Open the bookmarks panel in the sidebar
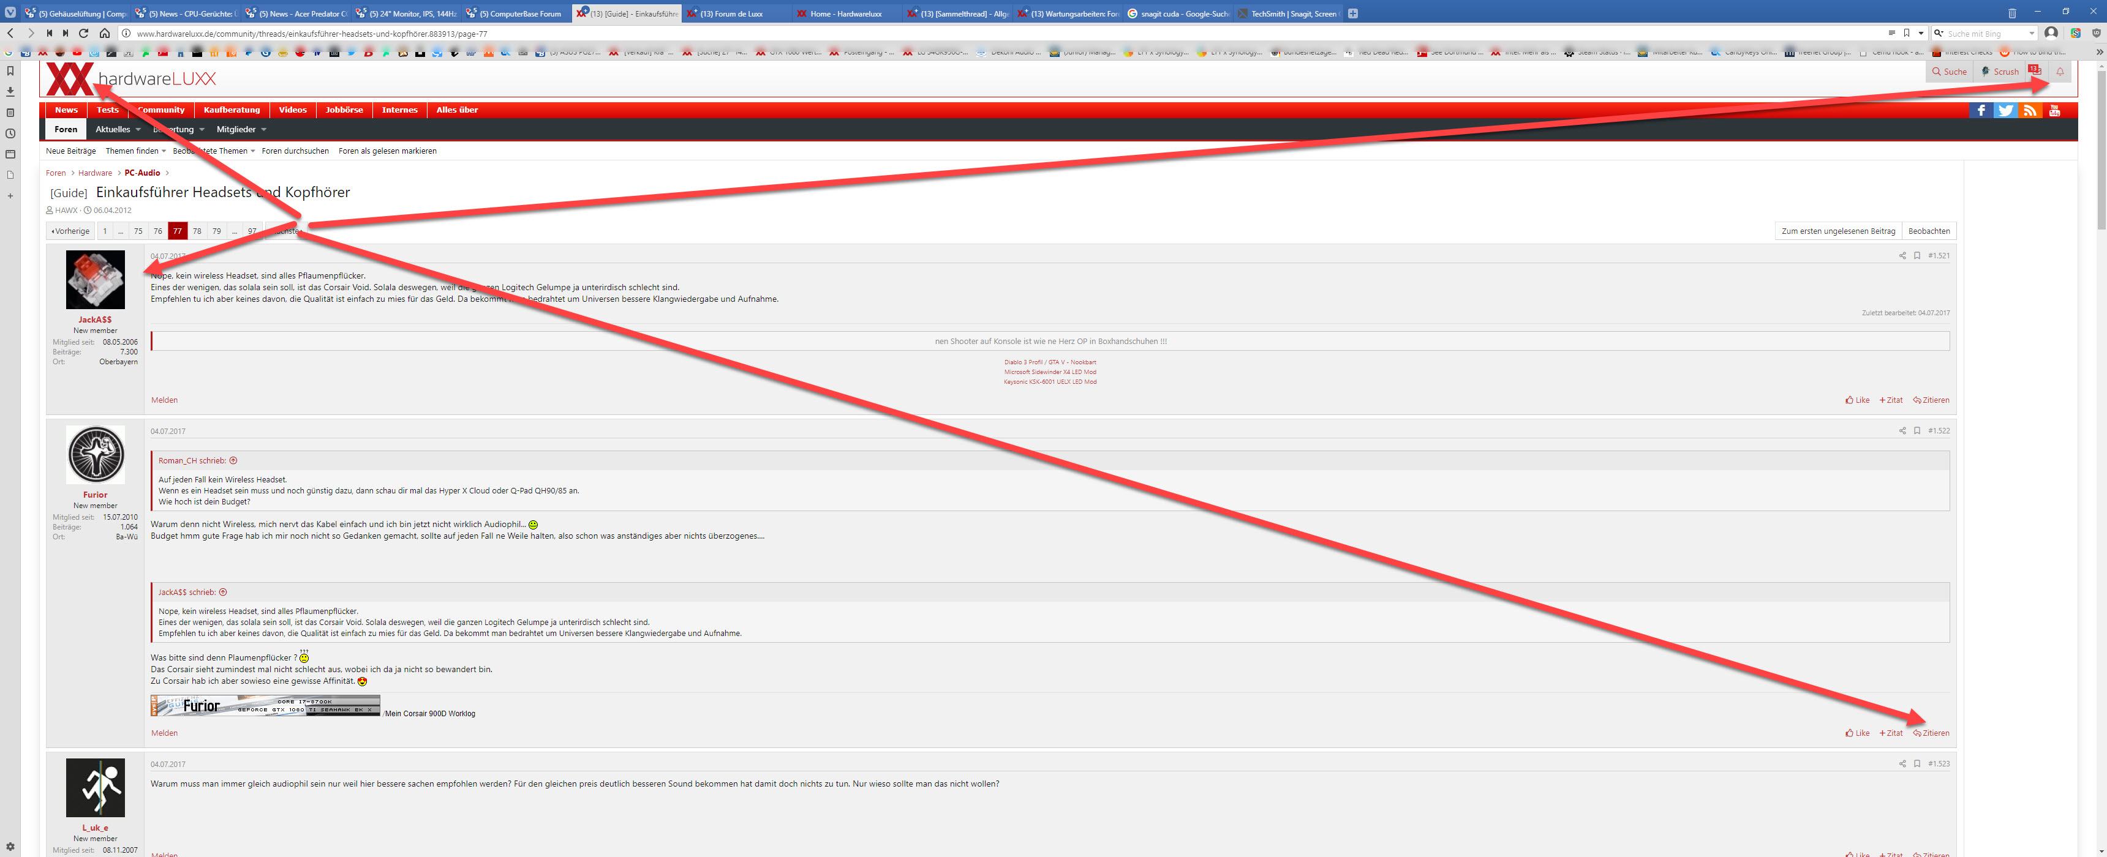Viewport: 2107px width, 857px height. click(10, 71)
